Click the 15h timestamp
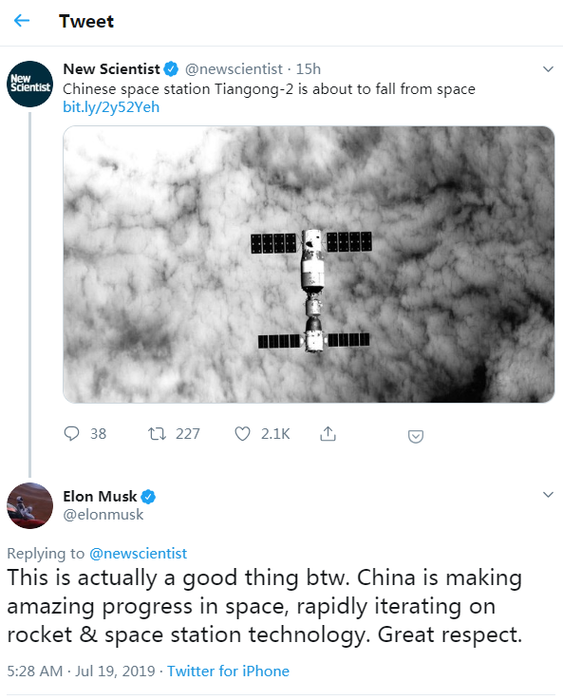 pyautogui.click(x=309, y=69)
